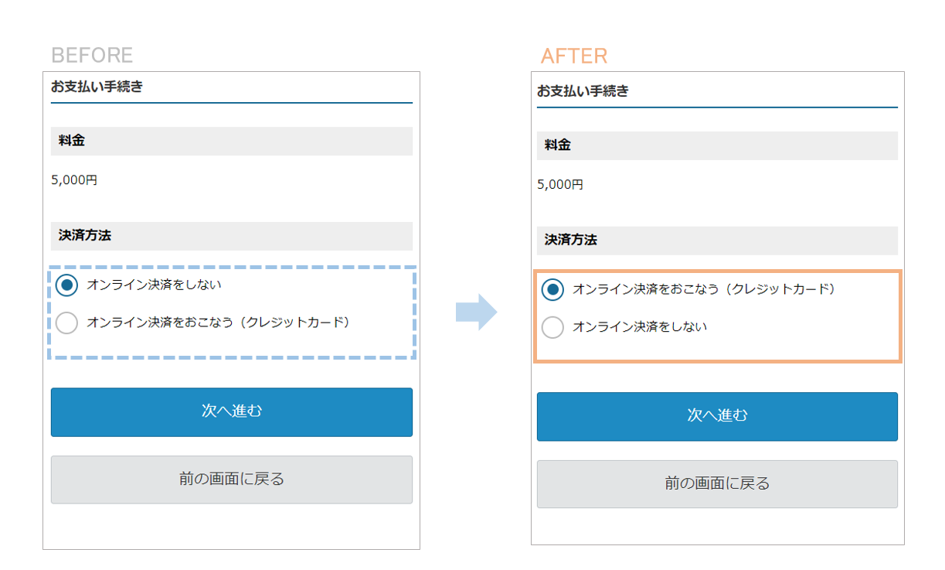Select オンライン決済をしない radio in BEFORE panel
This screenshot has width=945, height=570.
pyautogui.click(x=66, y=285)
